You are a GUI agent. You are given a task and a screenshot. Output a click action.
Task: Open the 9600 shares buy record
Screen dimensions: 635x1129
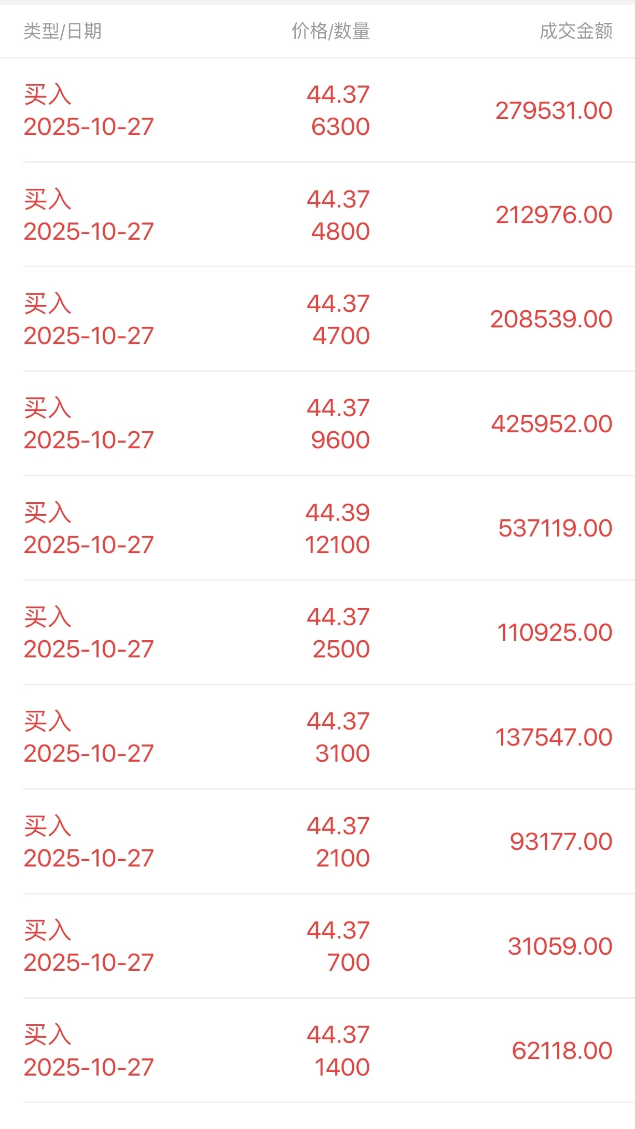click(317, 424)
